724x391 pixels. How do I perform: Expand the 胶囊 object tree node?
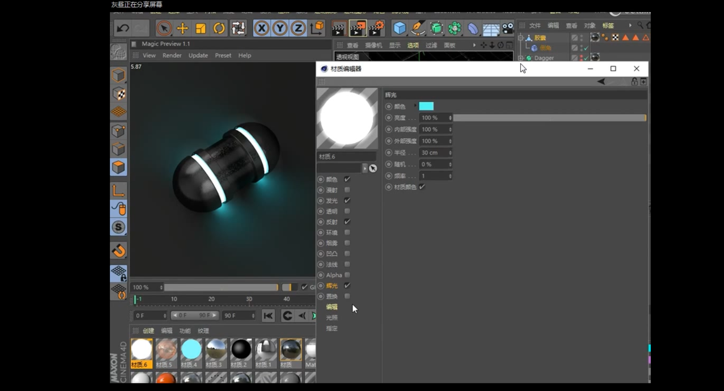point(521,38)
